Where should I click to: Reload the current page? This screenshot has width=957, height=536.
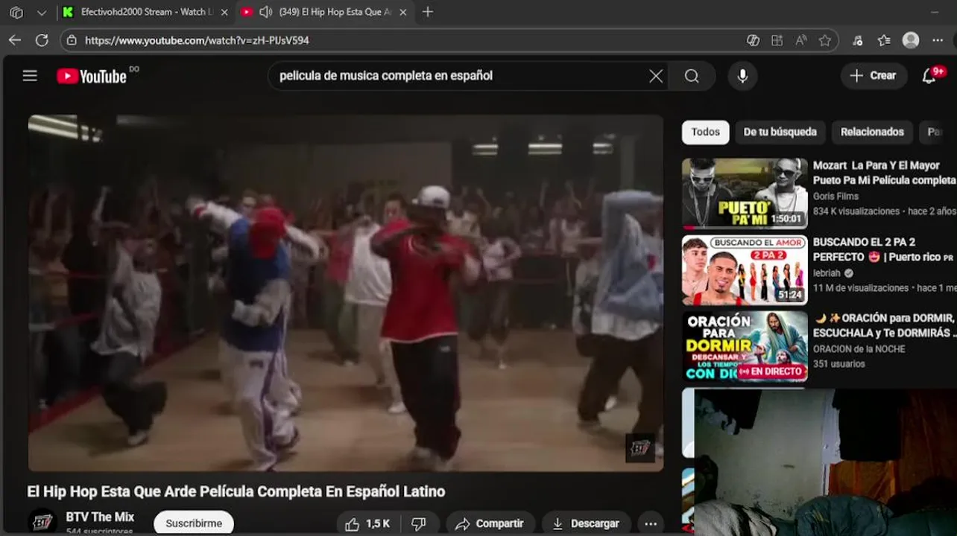[x=42, y=40]
